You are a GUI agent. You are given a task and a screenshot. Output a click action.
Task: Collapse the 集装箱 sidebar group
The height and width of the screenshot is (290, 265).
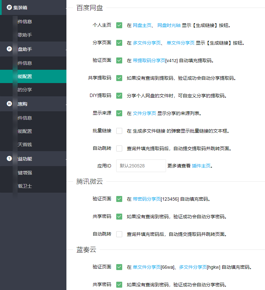[33, 7]
